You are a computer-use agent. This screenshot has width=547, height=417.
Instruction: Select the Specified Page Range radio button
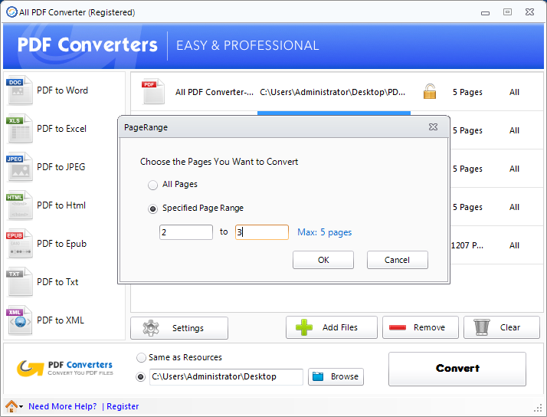152,208
